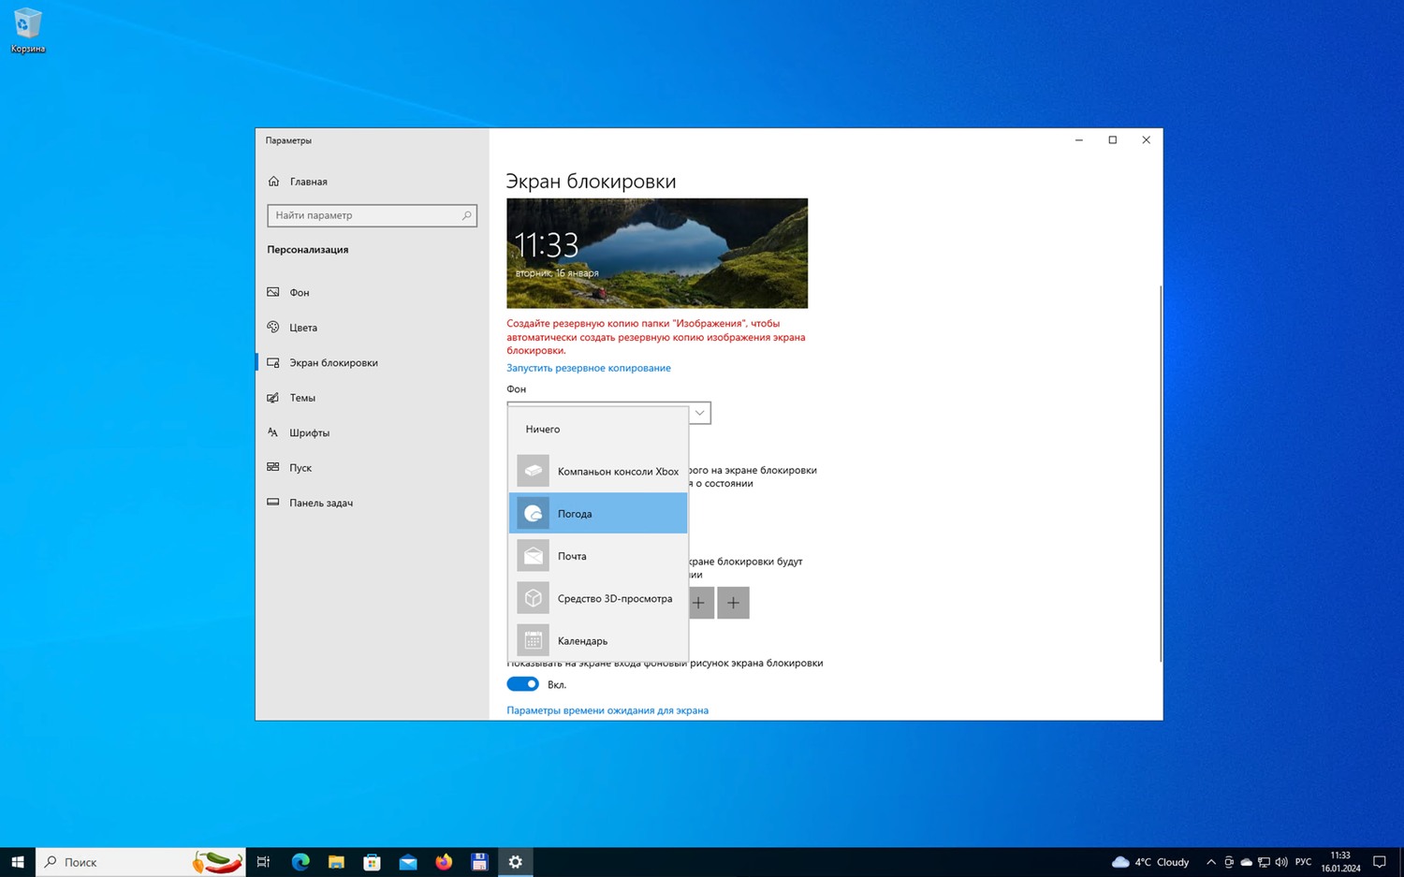Click the search magnifier in settings field
The image size is (1404, 877).
pyautogui.click(x=466, y=215)
